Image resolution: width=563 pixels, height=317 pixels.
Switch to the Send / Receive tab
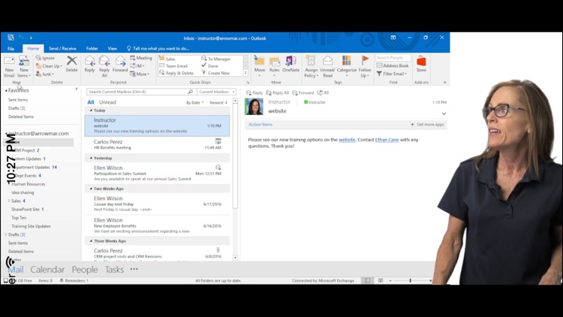pos(62,49)
